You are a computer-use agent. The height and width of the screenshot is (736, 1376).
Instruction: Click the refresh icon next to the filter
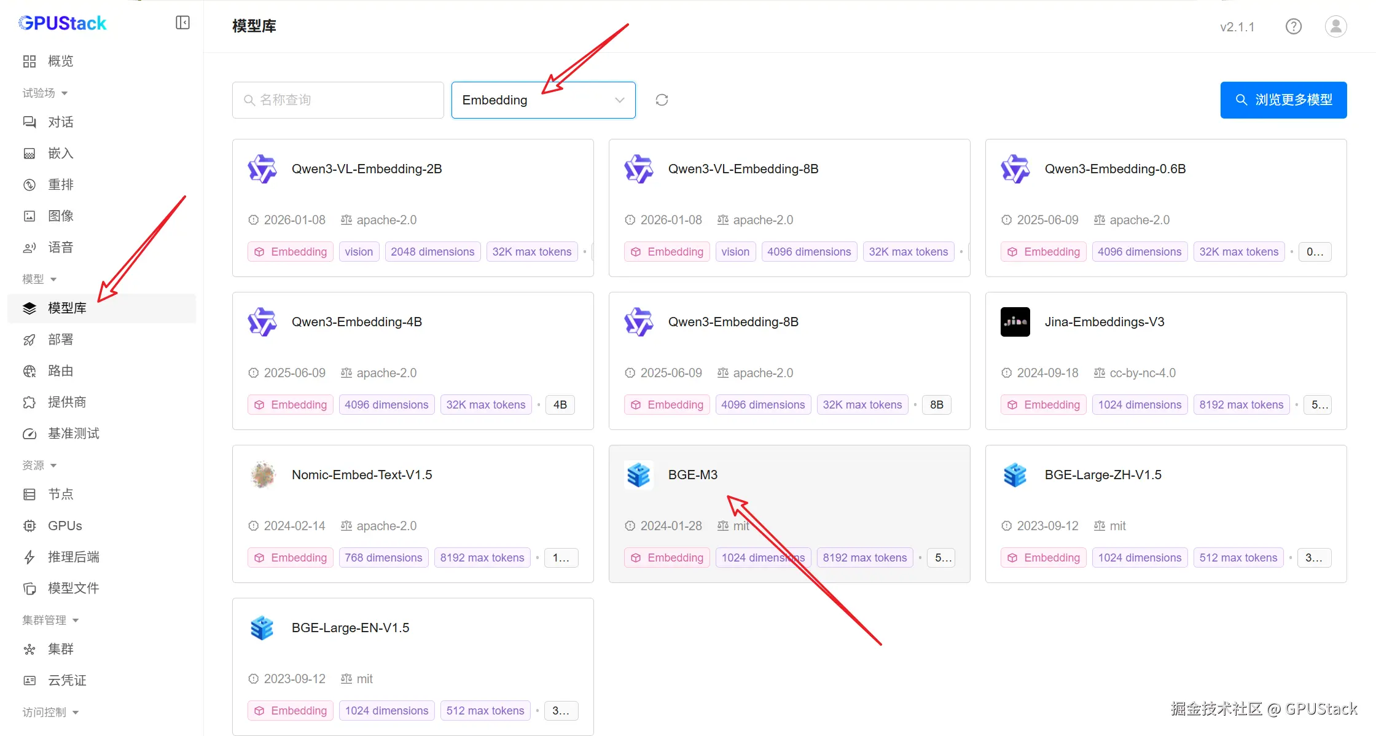coord(662,100)
